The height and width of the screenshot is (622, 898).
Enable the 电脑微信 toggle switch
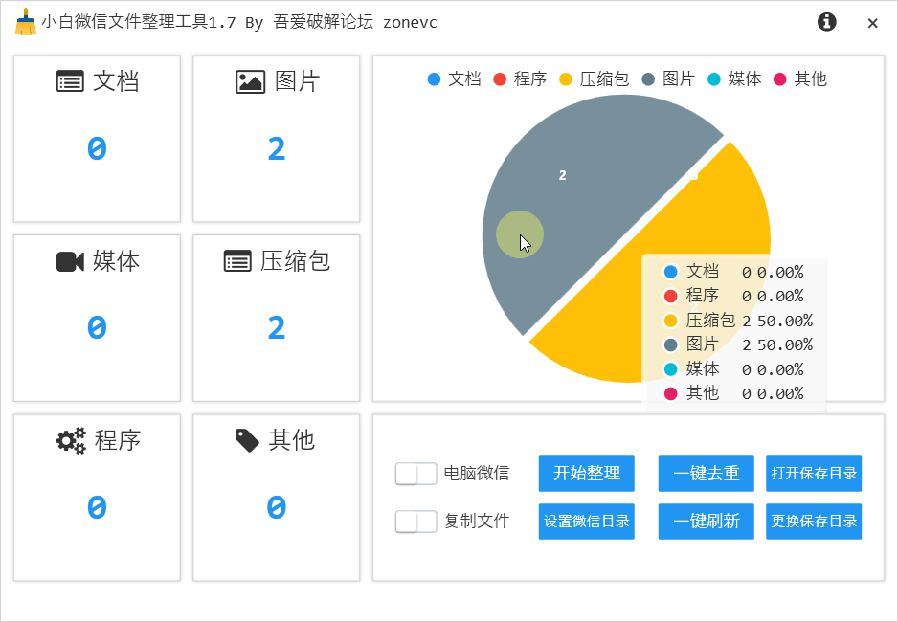pyautogui.click(x=415, y=474)
